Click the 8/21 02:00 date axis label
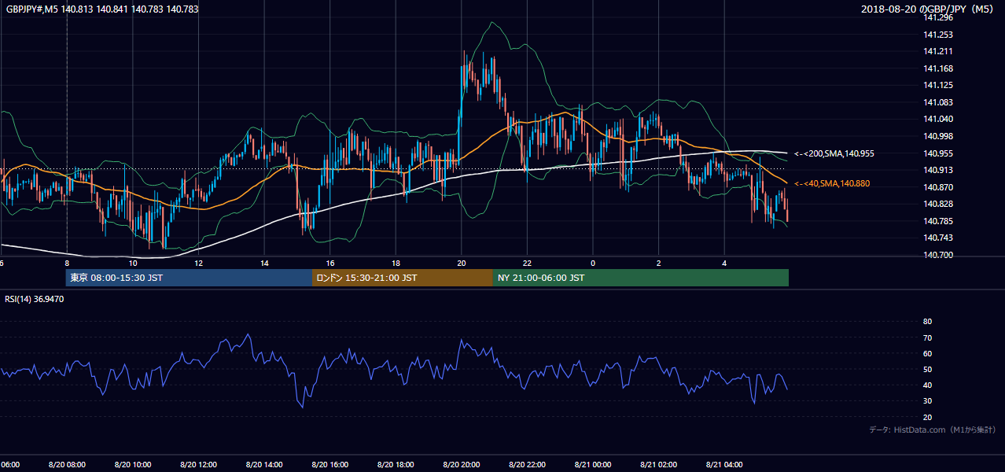Image resolution: width=1005 pixels, height=472 pixels. click(657, 464)
